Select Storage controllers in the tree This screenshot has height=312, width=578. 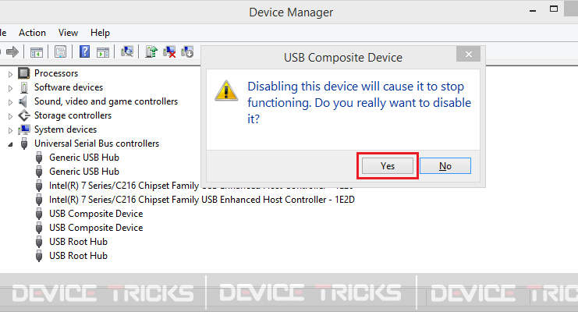pyautogui.click(x=73, y=115)
